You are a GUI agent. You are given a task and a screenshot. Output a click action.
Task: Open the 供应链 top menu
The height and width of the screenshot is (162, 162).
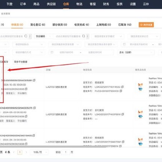(x=51, y=4)
